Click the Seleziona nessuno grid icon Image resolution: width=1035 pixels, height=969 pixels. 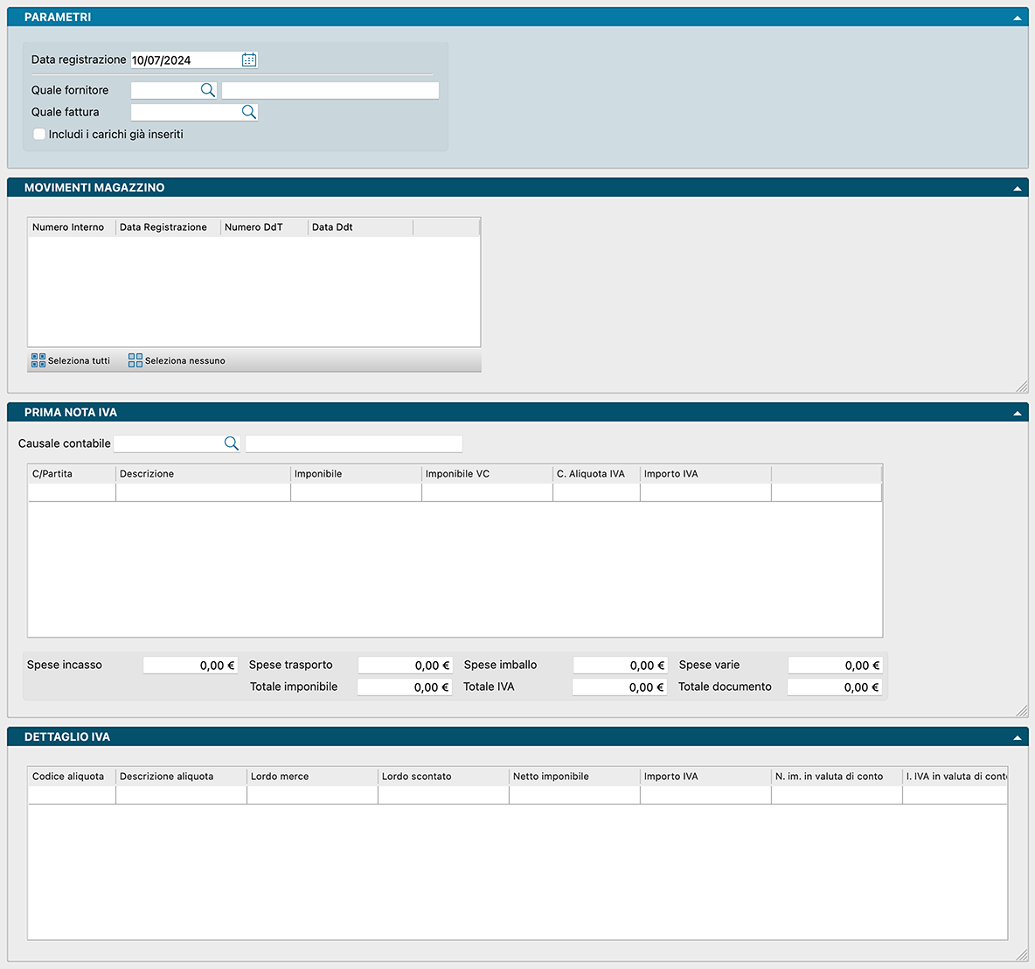click(x=135, y=360)
